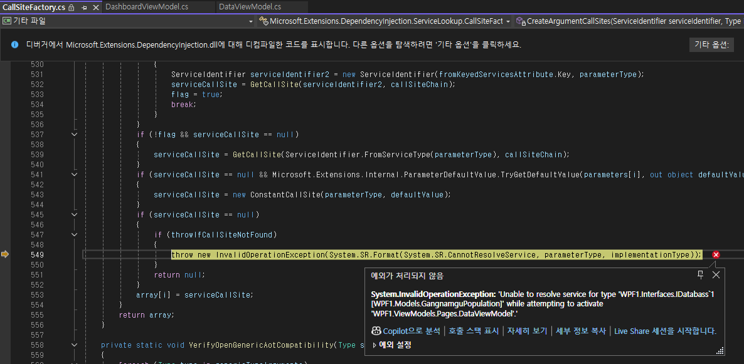Select the CallSiteFactory.cs tab

[x=34, y=7]
